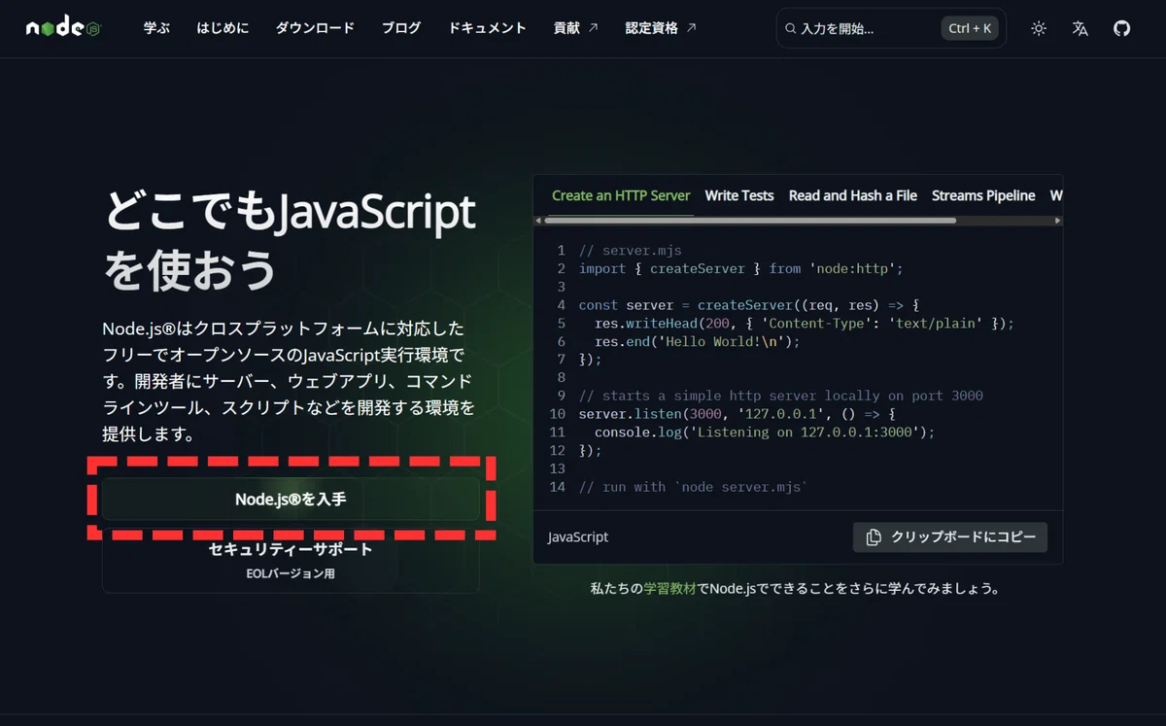Open the ダウンロード menu item
1166x726 pixels.
315,28
